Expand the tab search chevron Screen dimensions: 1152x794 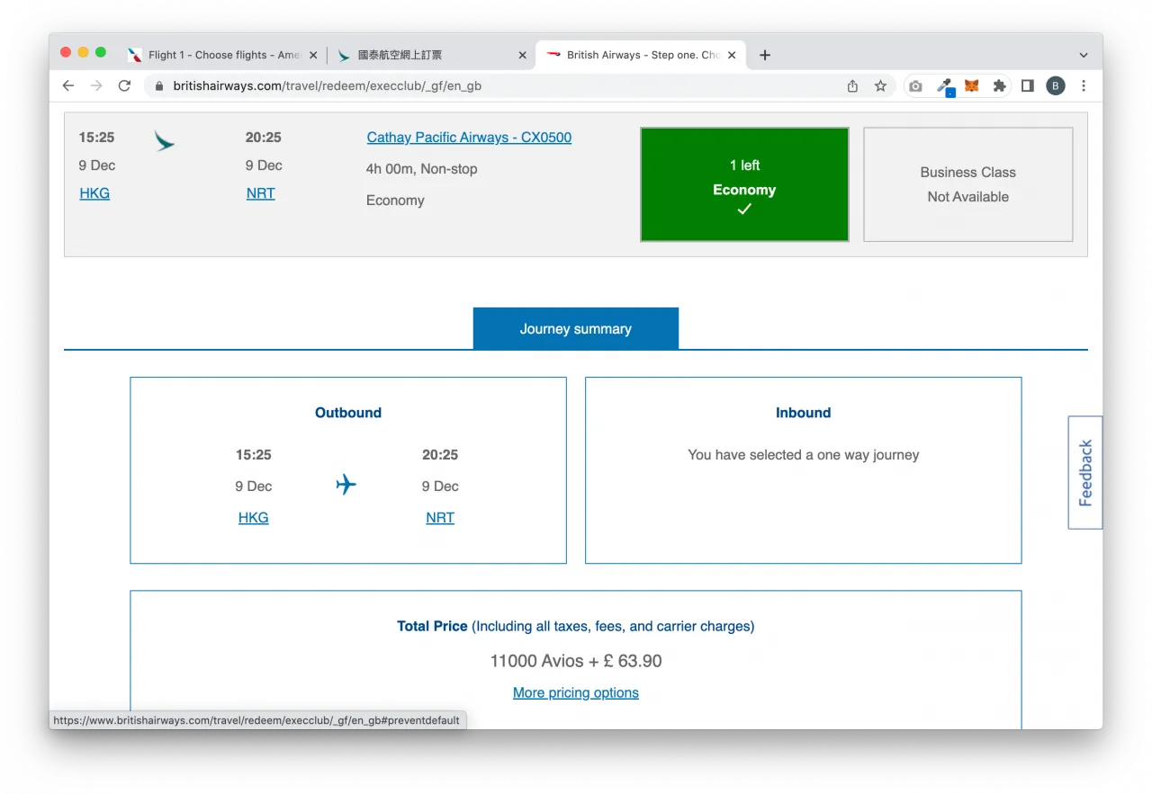point(1084,55)
